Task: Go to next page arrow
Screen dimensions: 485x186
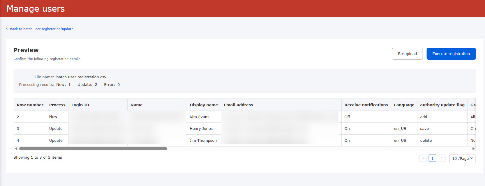Action: click(442, 158)
